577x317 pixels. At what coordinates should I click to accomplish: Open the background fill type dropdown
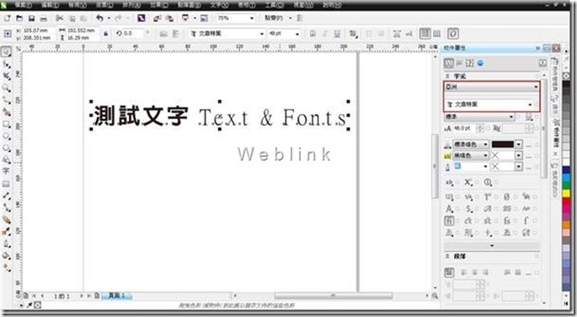click(471, 156)
